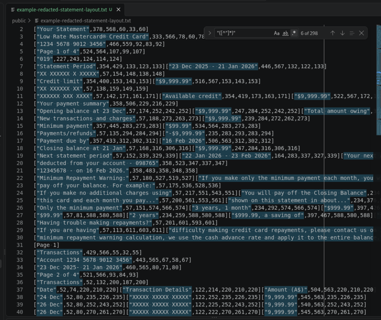Close the example-redacted-statement-layout.txt tab
This screenshot has width=381, height=320.
tap(118, 10)
